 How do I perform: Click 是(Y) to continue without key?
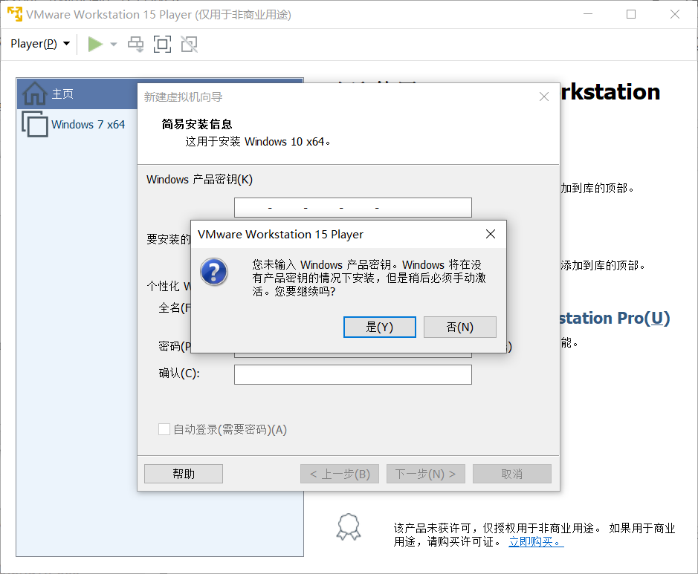[x=380, y=327]
